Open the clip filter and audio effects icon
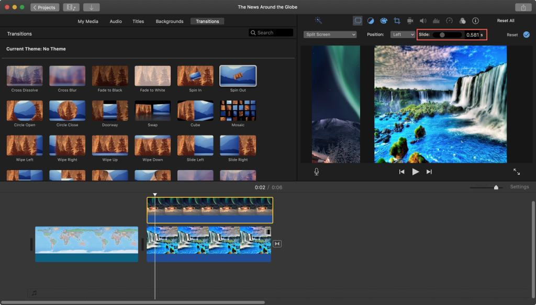Image resolution: width=536 pixels, height=305 pixels. (462, 21)
